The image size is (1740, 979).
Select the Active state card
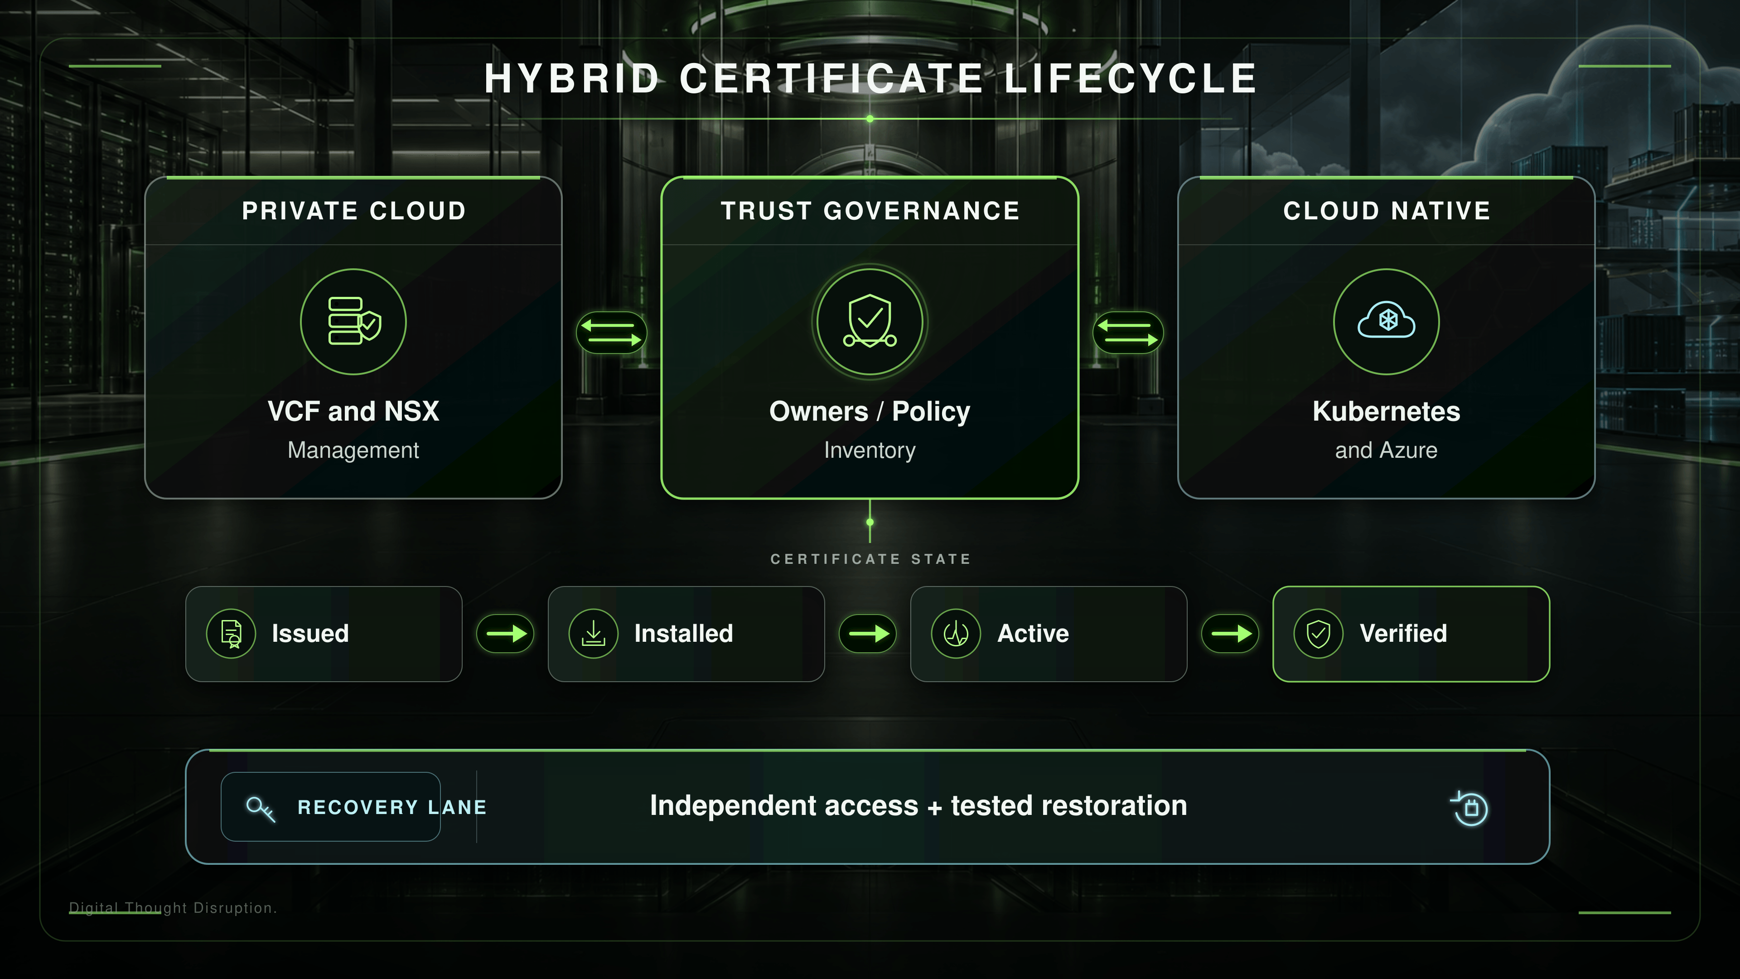1049,634
